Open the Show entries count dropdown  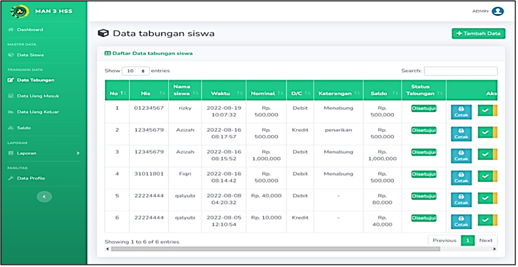pos(135,71)
